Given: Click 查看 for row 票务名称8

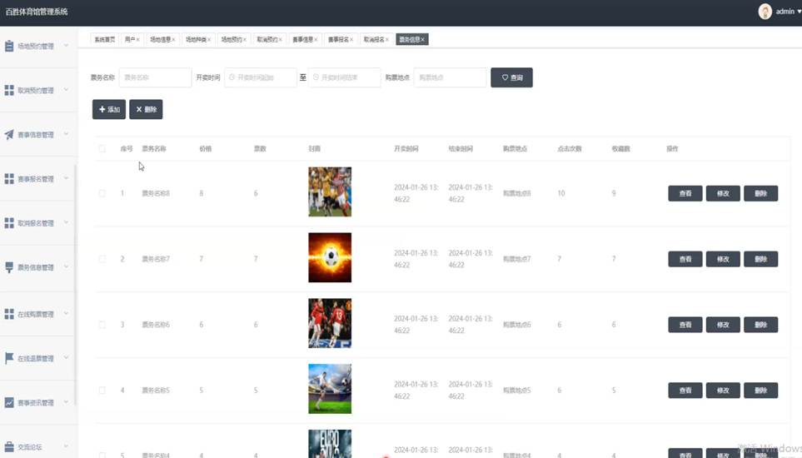Looking at the screenshot, I should click(x=685, y=193).
